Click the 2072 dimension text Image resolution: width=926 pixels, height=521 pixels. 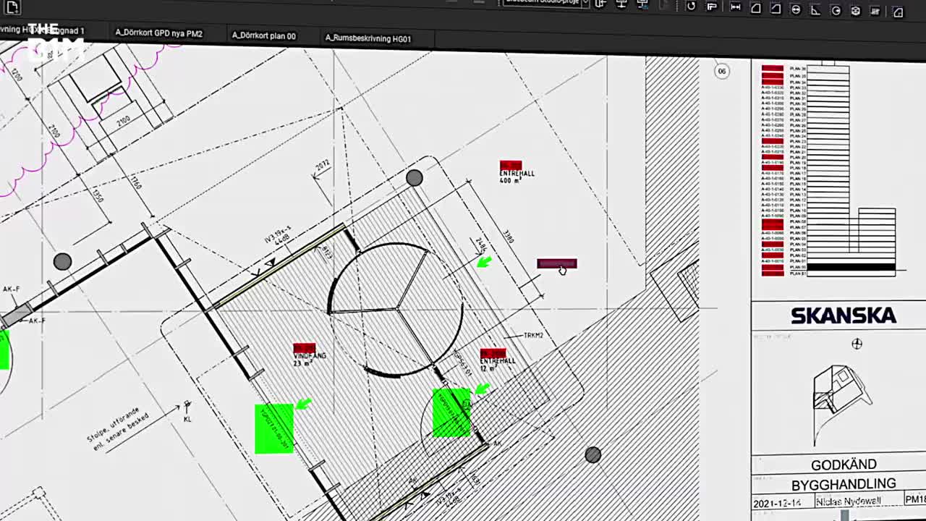coord(322,166)
